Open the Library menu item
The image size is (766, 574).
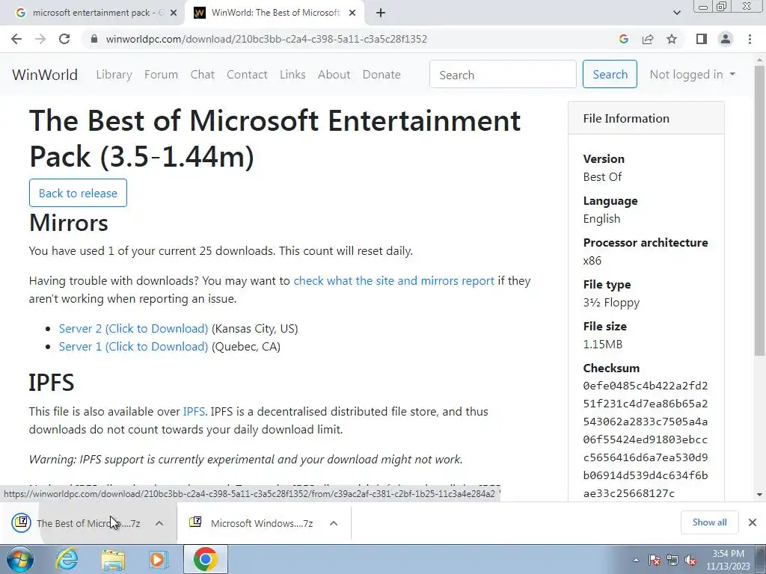tap(114, 75)
